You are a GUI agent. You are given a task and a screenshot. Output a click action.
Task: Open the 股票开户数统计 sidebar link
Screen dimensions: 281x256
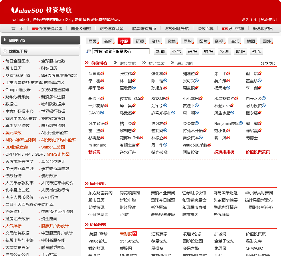point(55,226)
